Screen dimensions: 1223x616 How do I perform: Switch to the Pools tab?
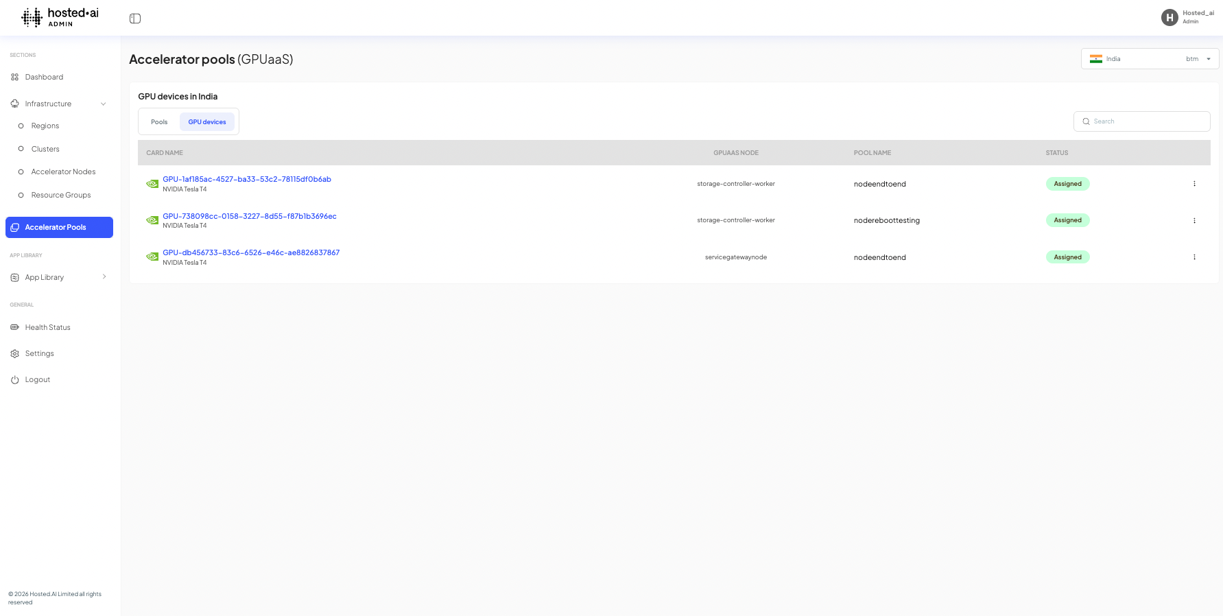pos(159,122)
